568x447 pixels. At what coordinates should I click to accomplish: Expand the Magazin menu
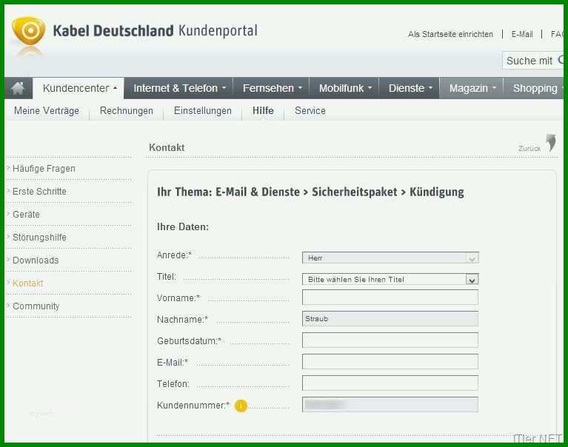click(x=471, y=88)
